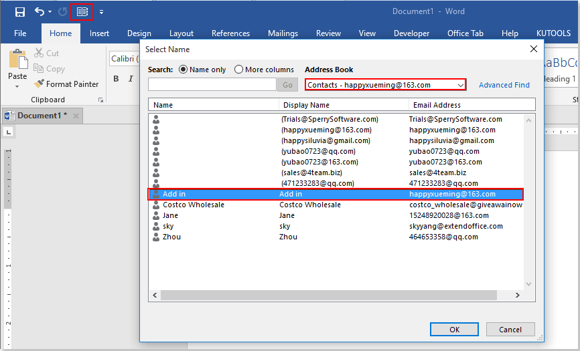Select the Name only radio button

pyautogui.click(x=184, y=70)
